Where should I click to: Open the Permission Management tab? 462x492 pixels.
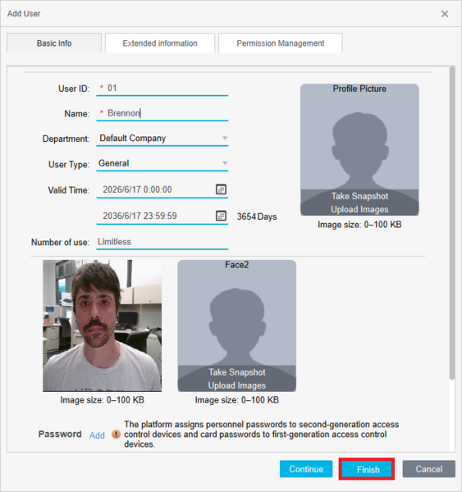280,43
